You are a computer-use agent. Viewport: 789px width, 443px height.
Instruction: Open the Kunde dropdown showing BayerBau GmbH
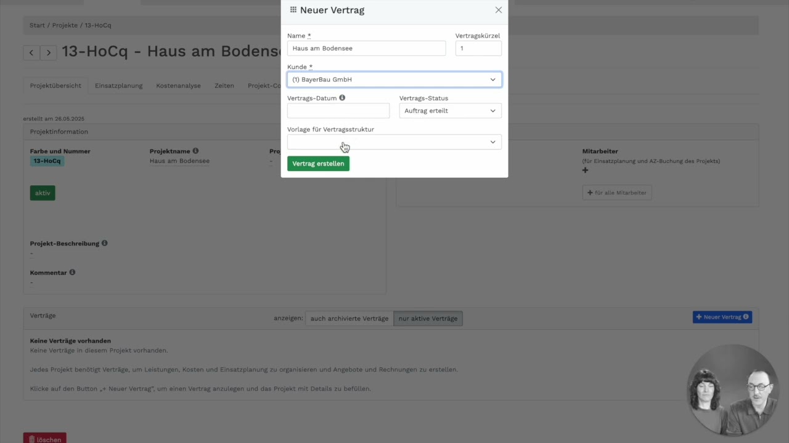click(394, 79)
